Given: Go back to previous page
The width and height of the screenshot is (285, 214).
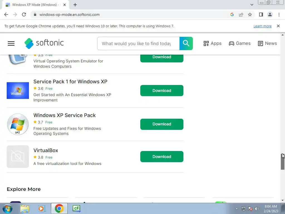Looking at the screenshot, I should 6,14.
